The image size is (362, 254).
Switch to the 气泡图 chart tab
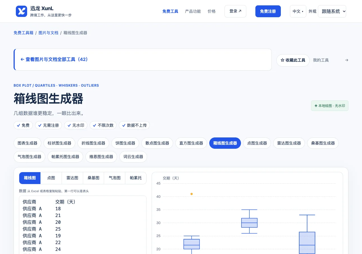pos(115,178)
